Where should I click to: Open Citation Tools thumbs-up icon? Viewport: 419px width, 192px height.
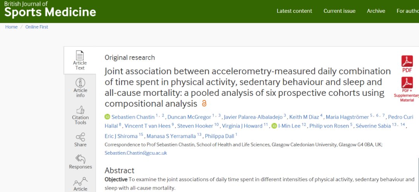tap(80, 110)
